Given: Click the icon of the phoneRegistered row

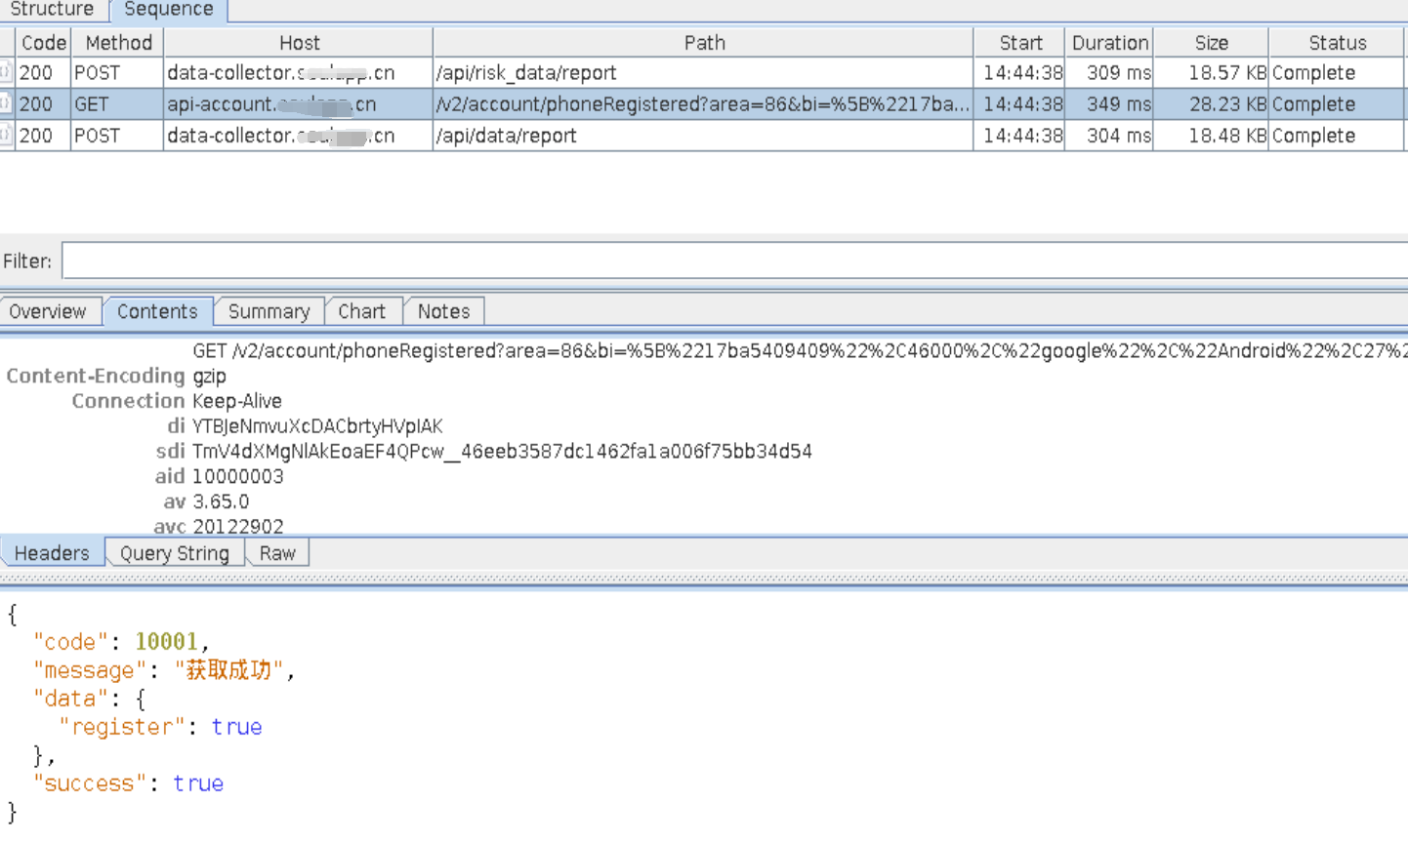Looking at the screenshot, I should [6, 104].
